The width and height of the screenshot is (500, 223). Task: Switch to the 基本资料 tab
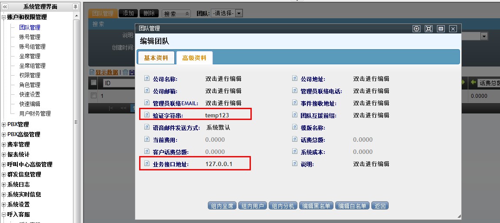click(x=156, y=58)
